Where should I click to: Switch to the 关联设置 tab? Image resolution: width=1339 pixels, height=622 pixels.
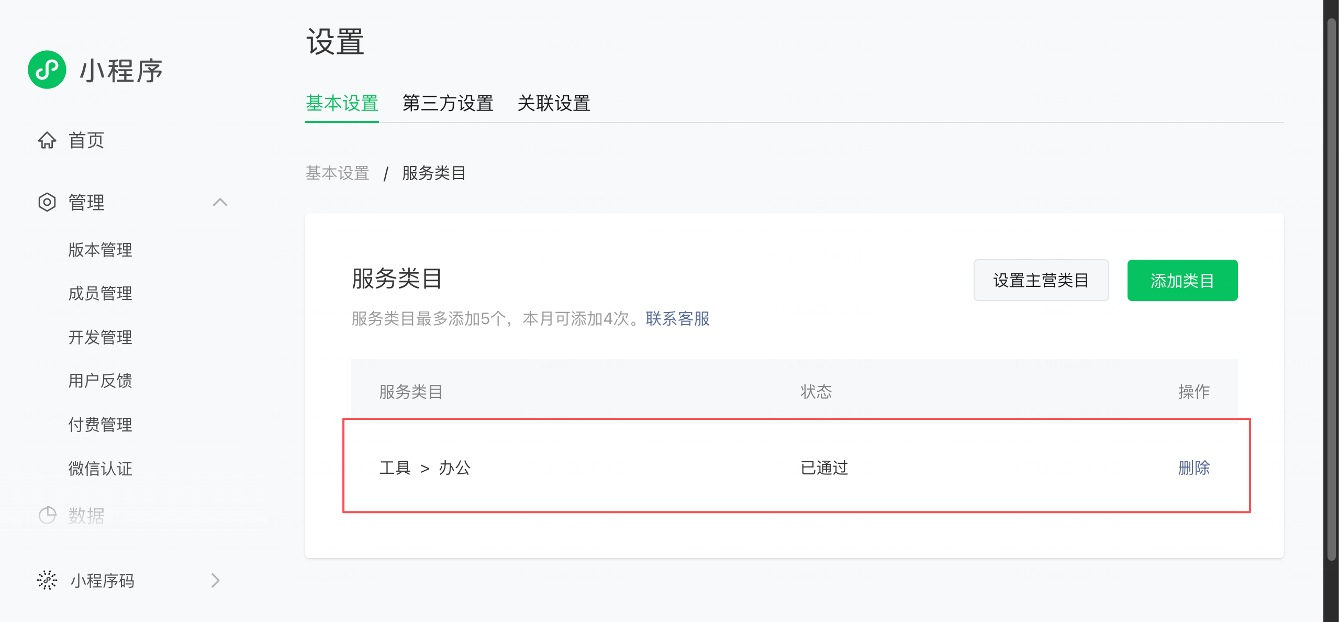553,103
